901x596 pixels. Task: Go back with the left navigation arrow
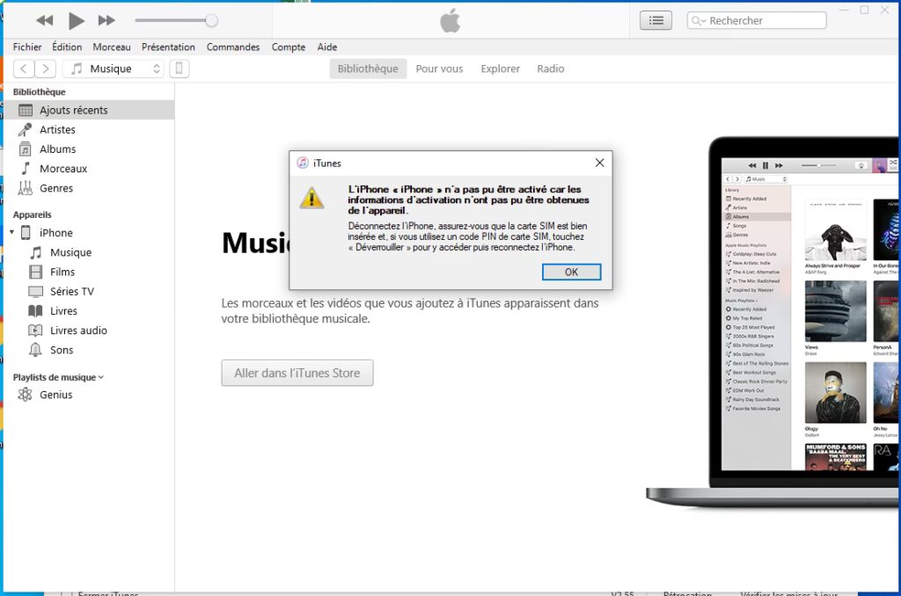click(x=24, y=69)
